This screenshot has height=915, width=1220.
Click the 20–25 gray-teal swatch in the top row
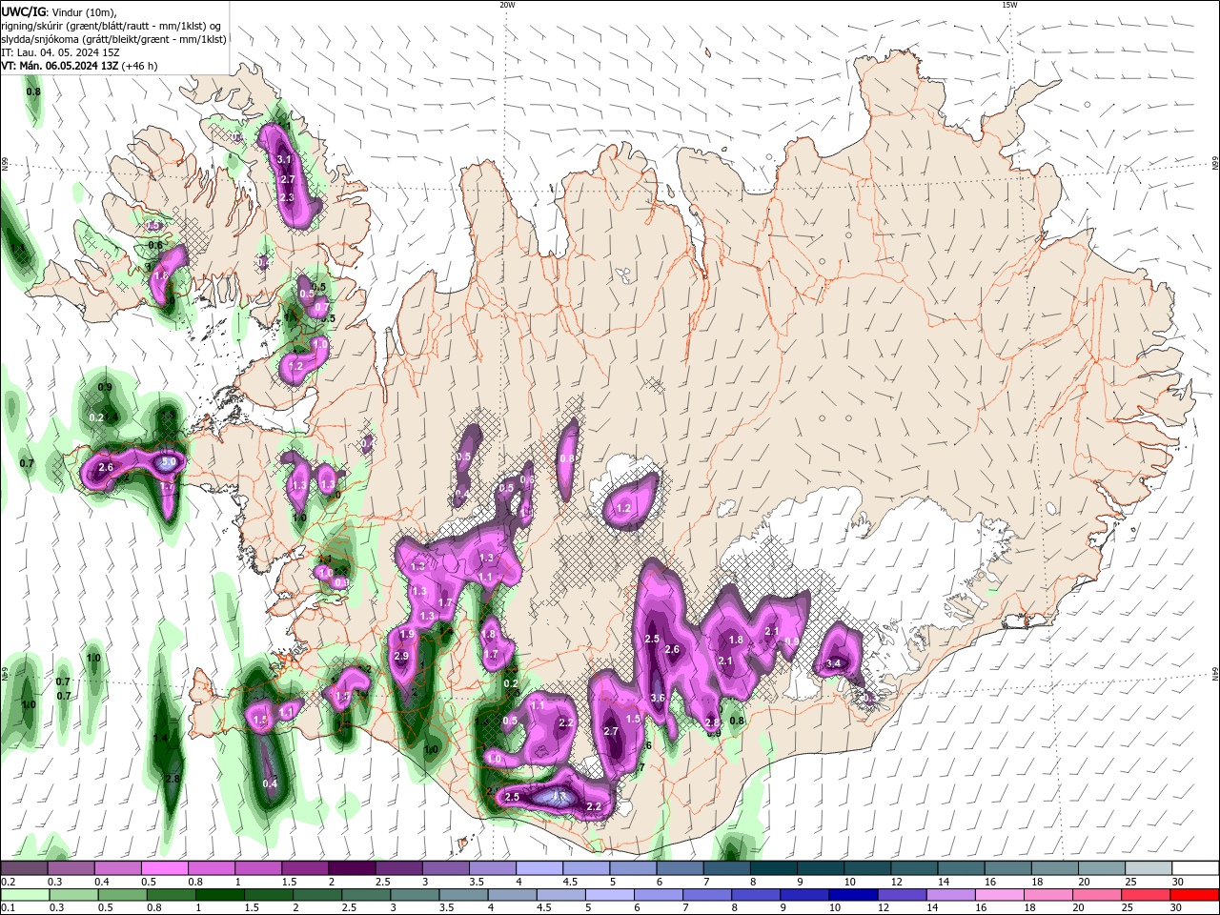1103,868
